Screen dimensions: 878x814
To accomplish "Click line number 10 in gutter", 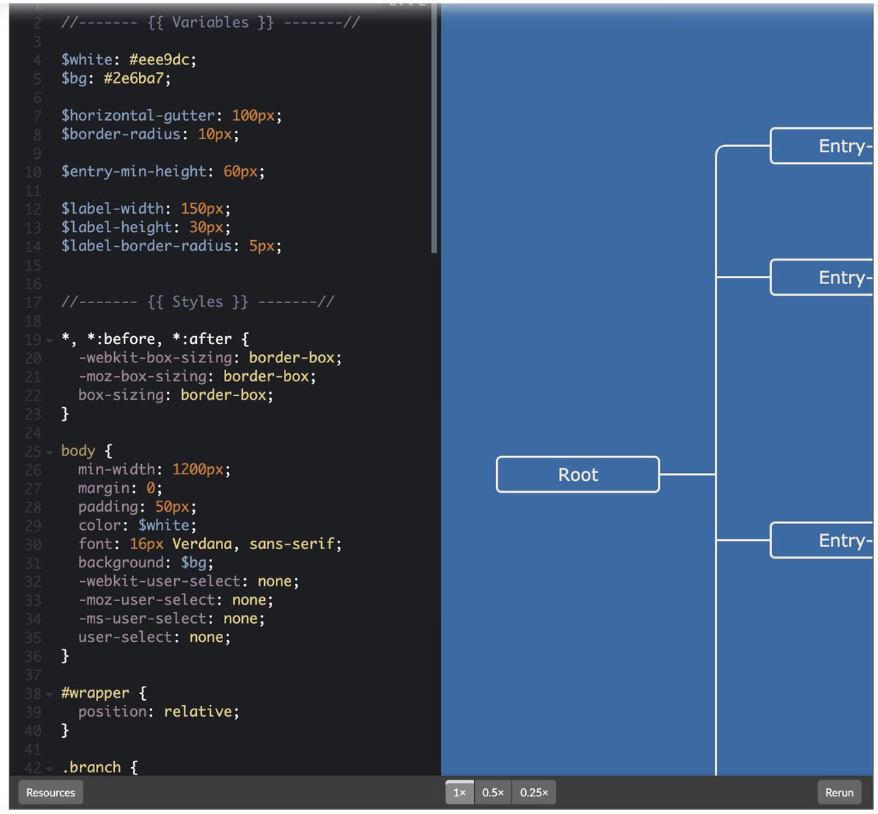I will 33,172.
